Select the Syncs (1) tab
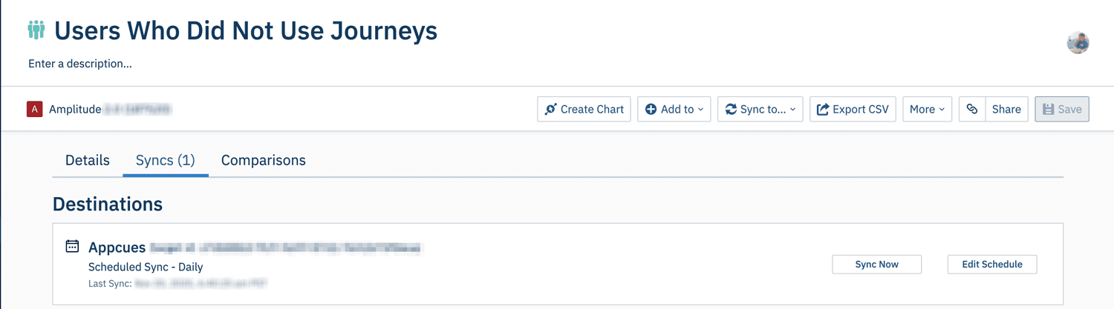 click(166, 160)
